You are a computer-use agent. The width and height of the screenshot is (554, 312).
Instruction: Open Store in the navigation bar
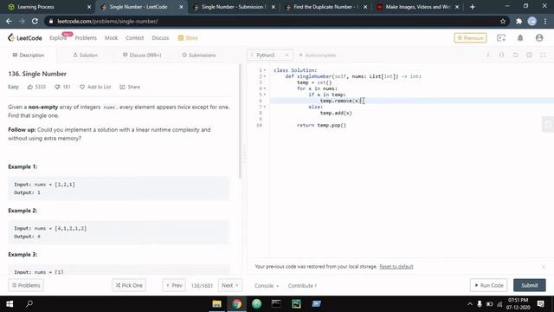pyautogui.click(x=188, y=38)
